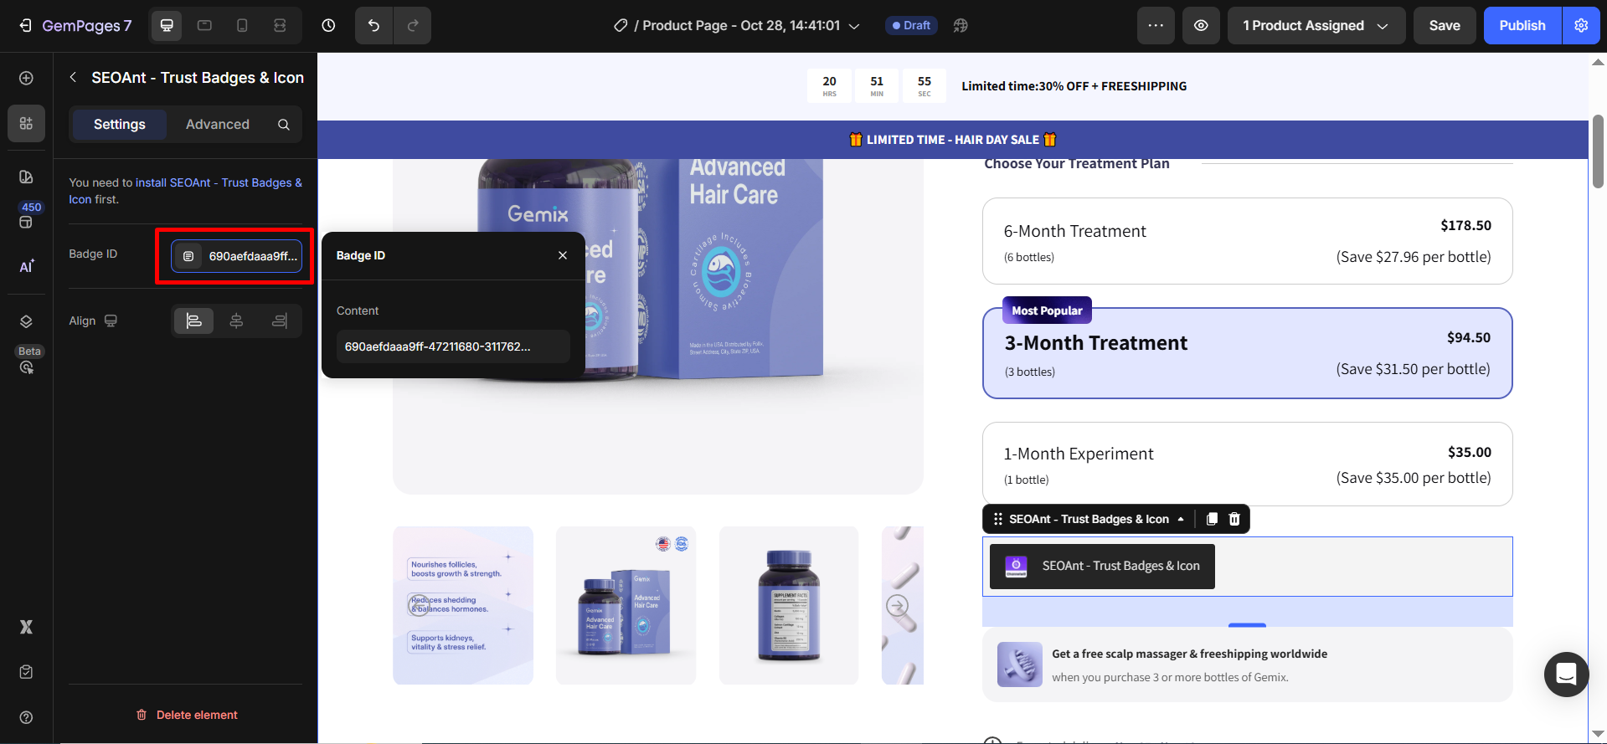Viewport: 1607px width, 744px height.
Task: Expand the page title dropdown chevron
Action: coord(854,26)
